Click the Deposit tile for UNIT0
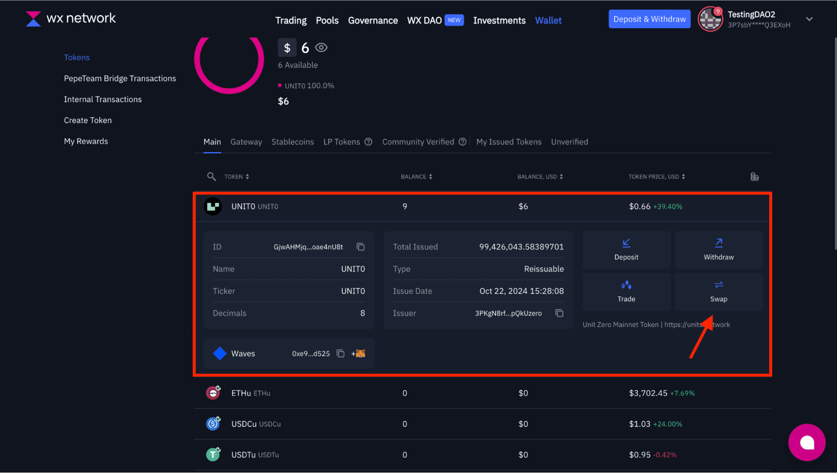 coord(626,250)
